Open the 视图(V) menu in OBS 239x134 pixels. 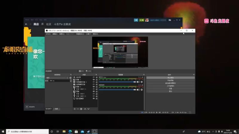[x=62, y=34]
